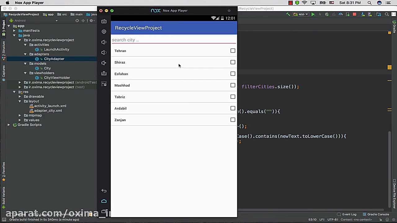Expand the drawable folder arrow
The image size is (397, 223).
coord(20,97)
